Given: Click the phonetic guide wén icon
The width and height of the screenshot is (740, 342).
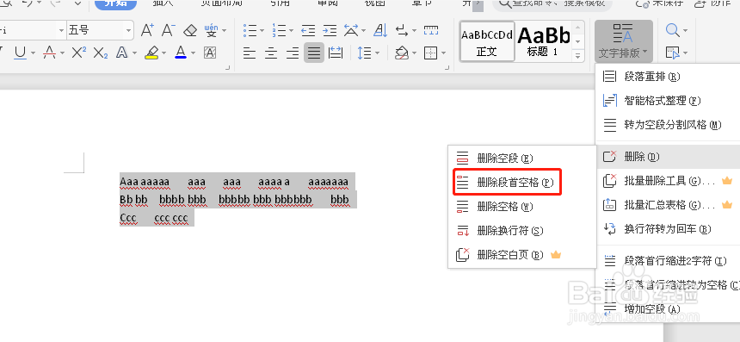Looking at the screenshot, I should 211,31.
